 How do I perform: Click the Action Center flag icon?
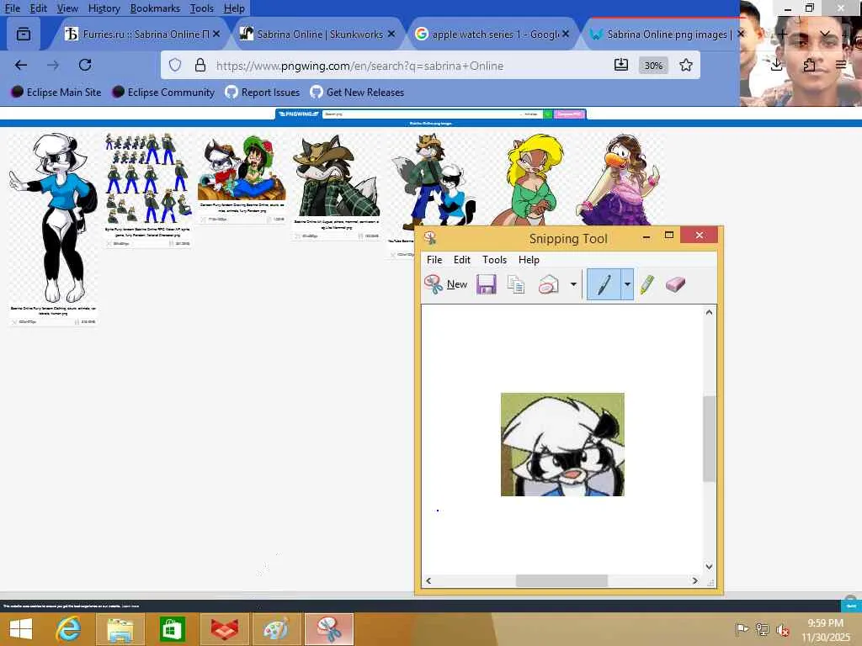742,629
